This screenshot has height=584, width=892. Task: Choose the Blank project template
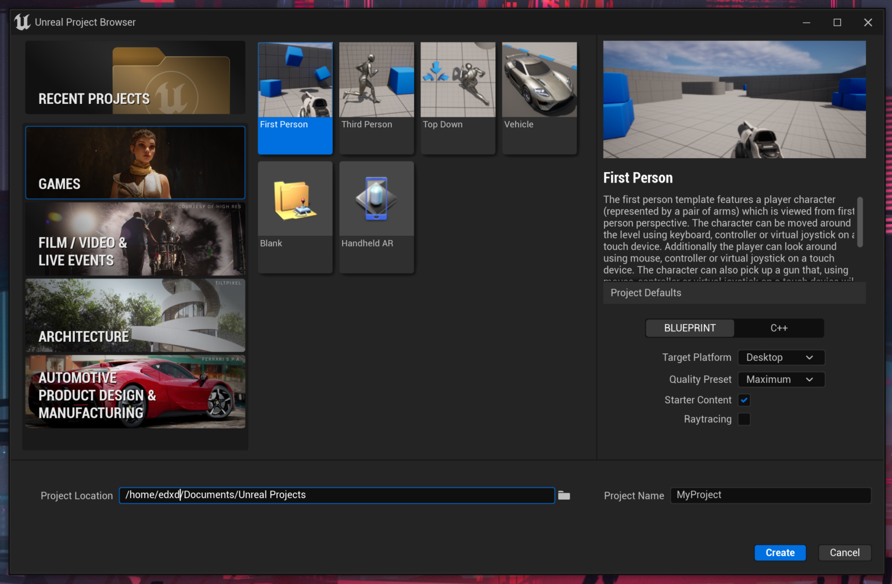[295, 199]
